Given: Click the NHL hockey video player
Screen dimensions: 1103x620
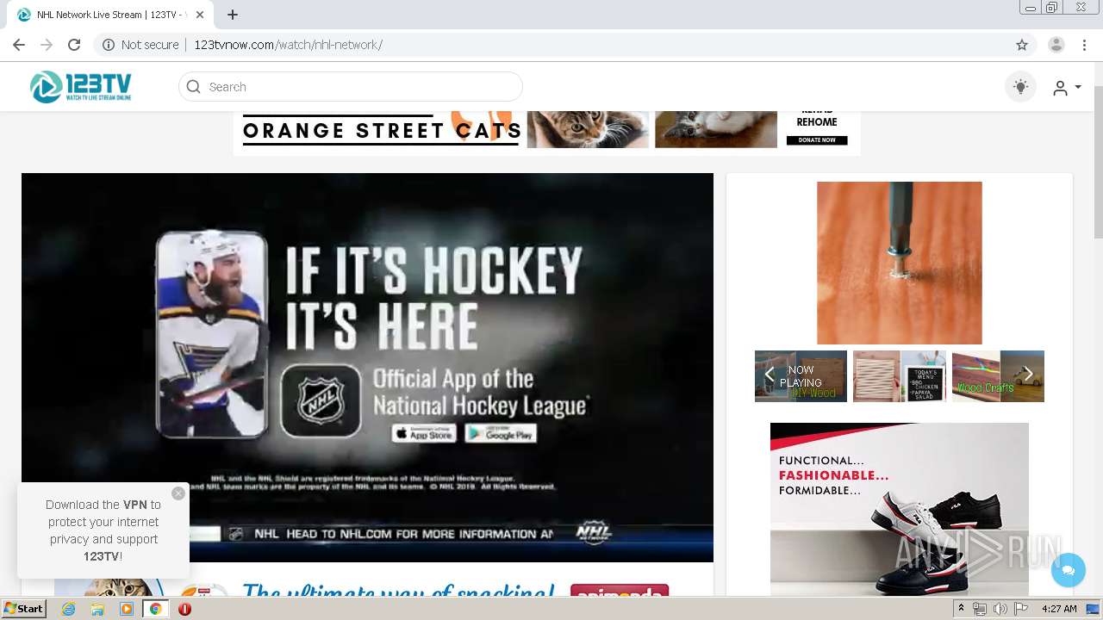Looking at the screenshot, I should click(x=367, y=368).
